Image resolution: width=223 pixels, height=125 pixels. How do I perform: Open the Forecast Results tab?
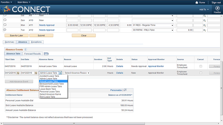[32, 54]
